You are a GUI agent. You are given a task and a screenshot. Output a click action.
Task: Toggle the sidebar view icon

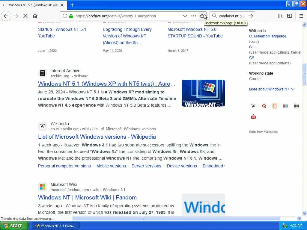pyautogui.click(x=290, y=16)
